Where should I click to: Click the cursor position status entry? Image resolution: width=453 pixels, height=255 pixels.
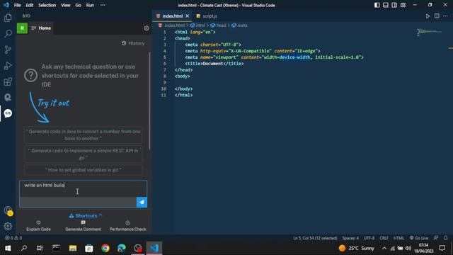coord(315,238)
